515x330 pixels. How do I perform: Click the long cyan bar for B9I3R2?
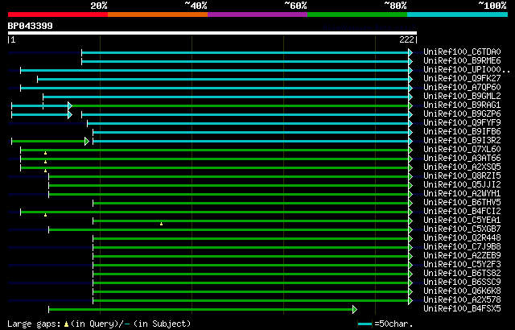(250, 141)
